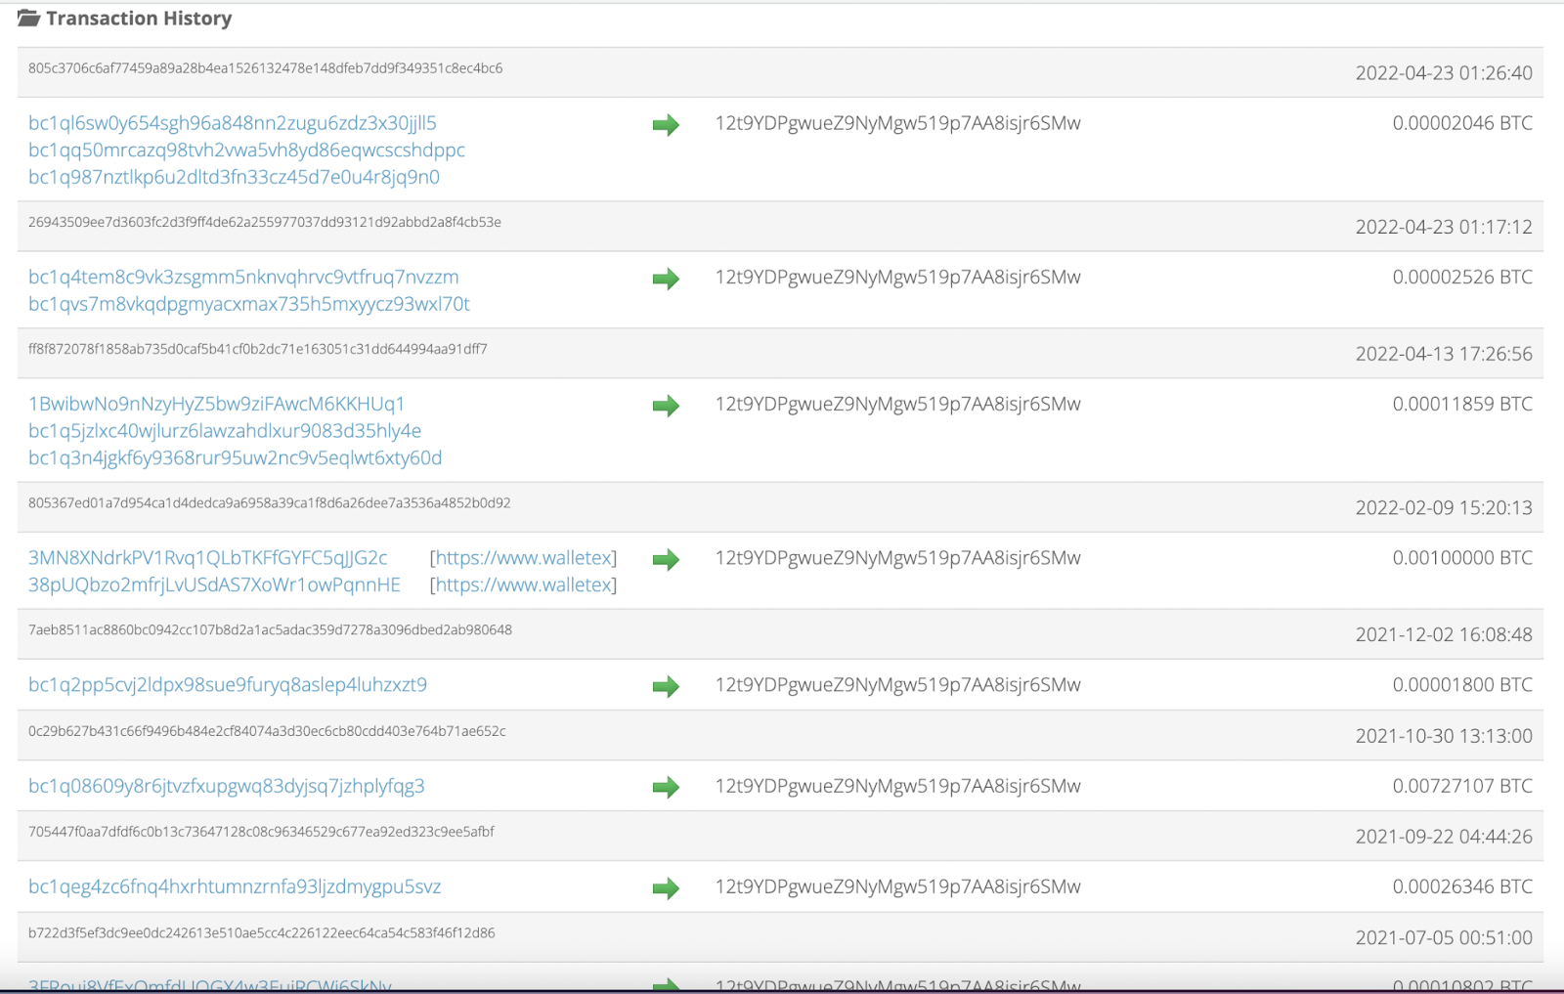Screen dimensions: 1564x994
Task: Select the transaction hash starting 0c29b627b431
Action: (x=267, y=731)
